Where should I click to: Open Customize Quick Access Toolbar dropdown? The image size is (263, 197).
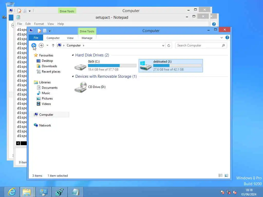coord(50,31)
